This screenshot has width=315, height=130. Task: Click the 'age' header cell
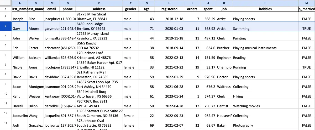[147, 9]
